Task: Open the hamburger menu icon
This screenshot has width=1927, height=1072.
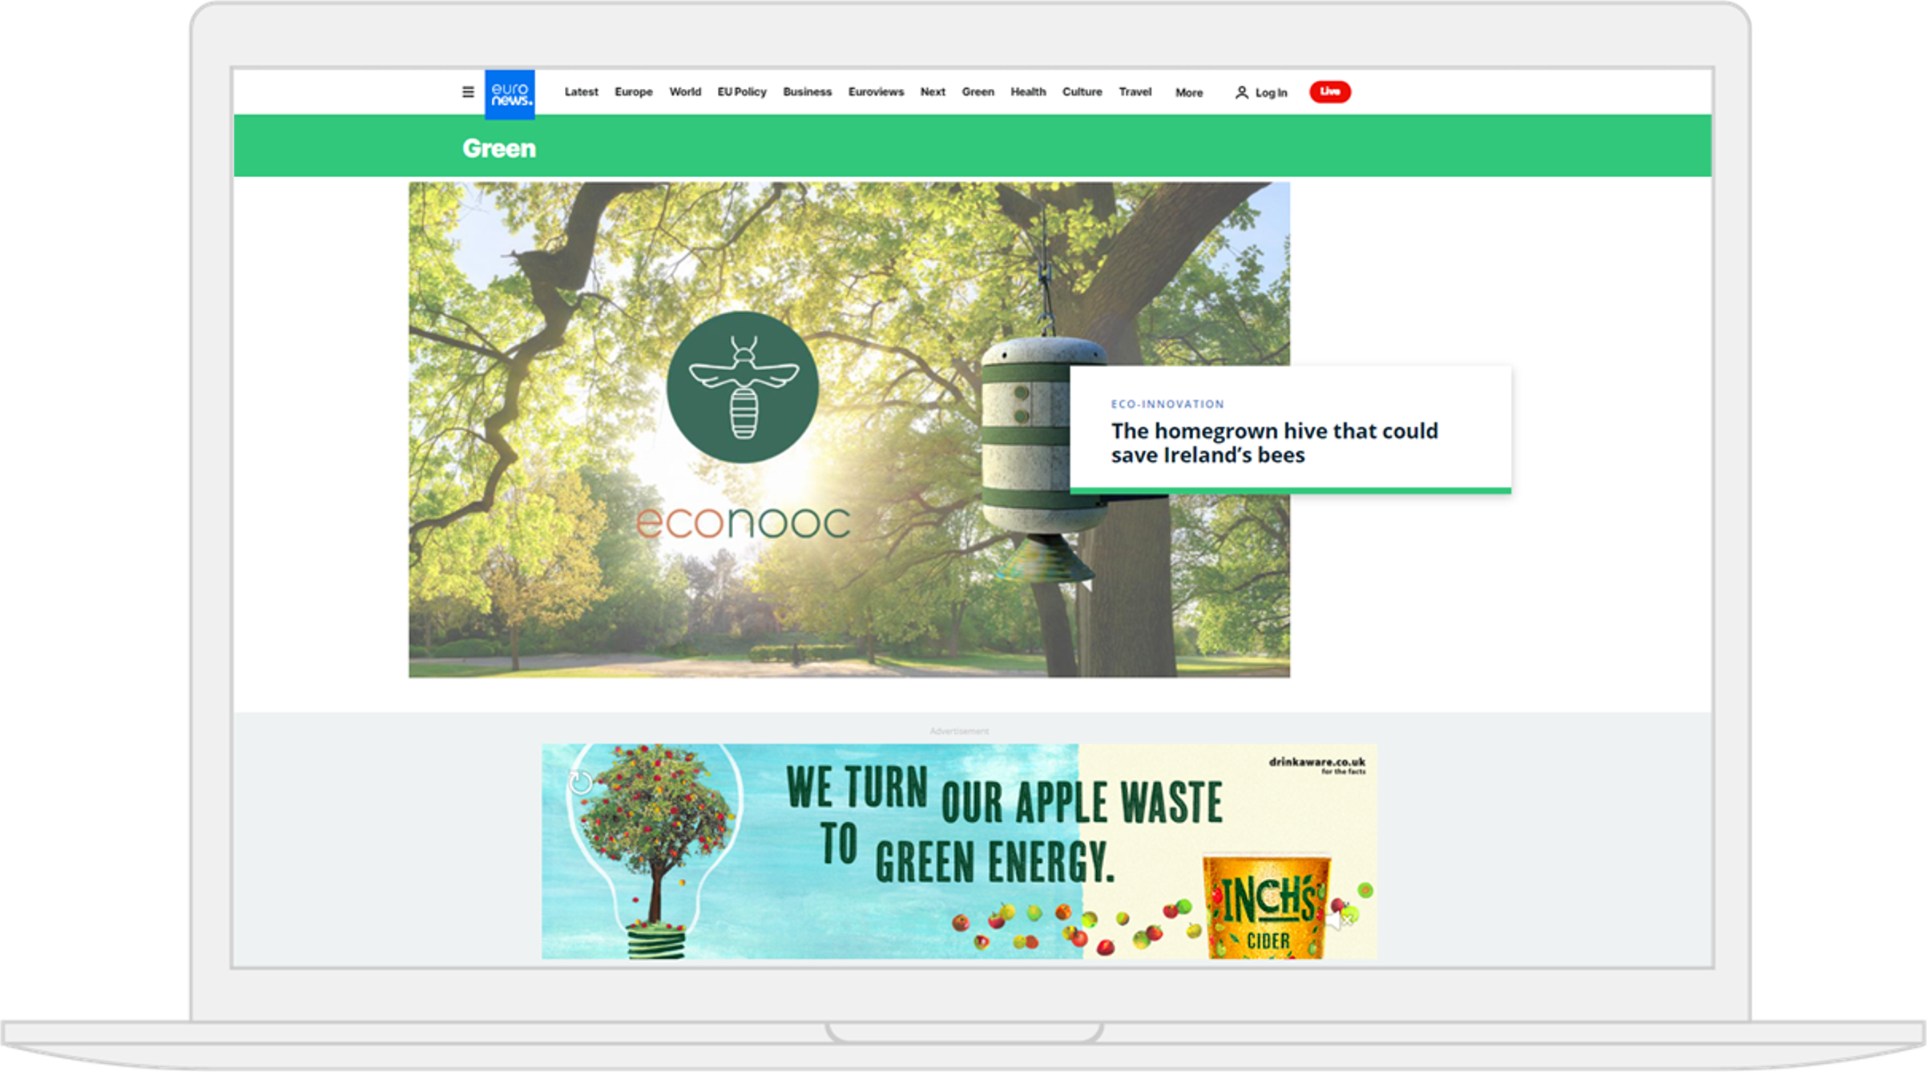Action: [x=468, y=92]
